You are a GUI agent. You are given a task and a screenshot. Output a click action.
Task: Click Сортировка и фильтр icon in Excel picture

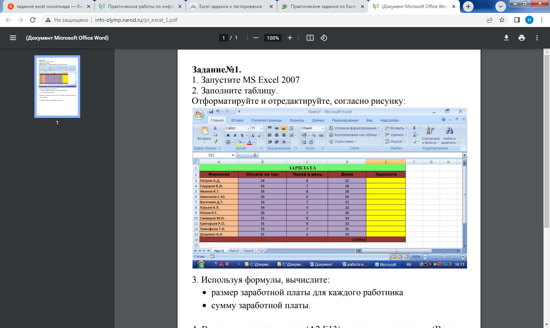click(430, 130)
